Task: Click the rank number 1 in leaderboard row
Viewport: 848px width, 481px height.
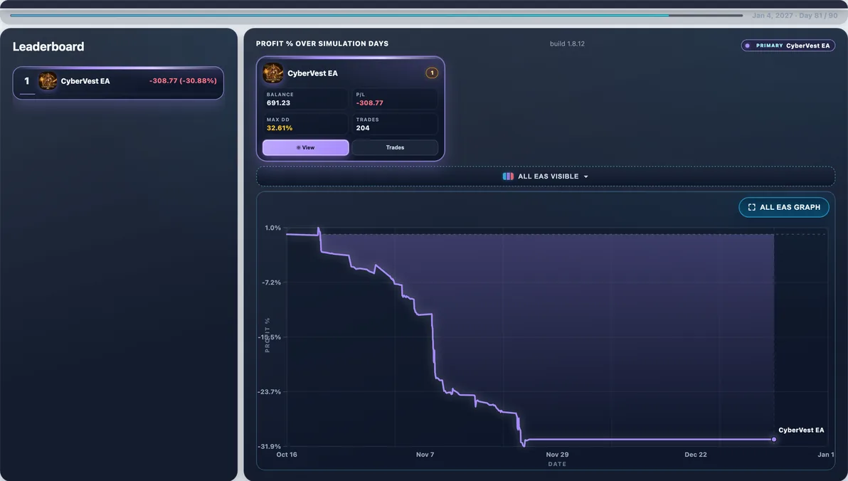Action: pos(26,81)
